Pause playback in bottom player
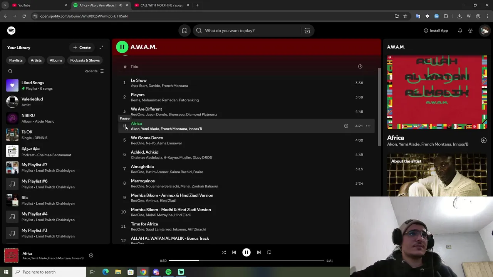This screenshot has width=493, height=277. 246,252
